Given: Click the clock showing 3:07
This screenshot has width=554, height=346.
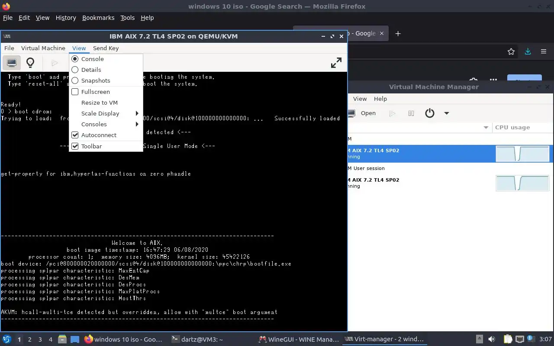Looking at the screenshot, I should coord(546,339).
